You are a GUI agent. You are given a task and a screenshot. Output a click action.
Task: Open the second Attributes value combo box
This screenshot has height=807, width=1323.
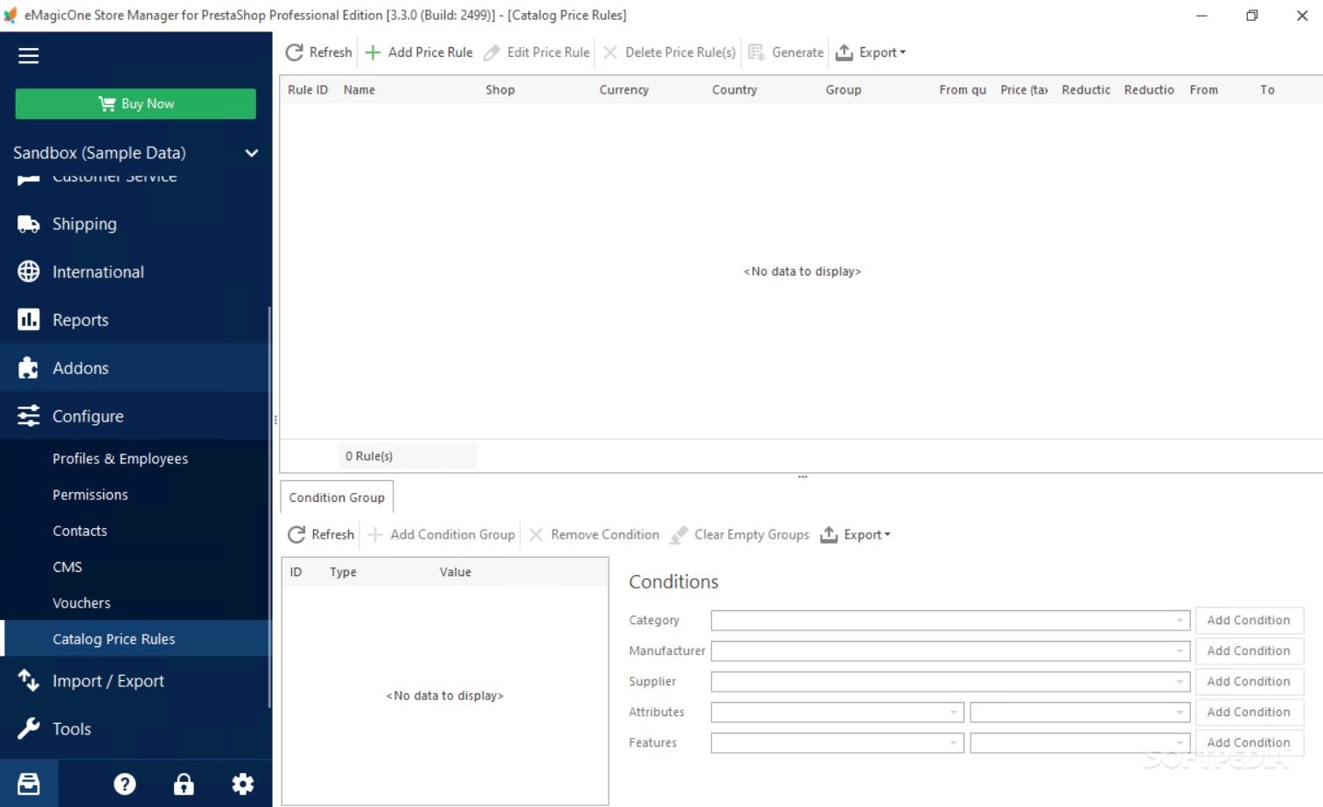pos(1080,712)
